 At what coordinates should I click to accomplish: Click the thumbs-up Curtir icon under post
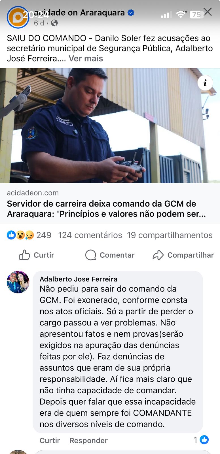click(24, 255)
